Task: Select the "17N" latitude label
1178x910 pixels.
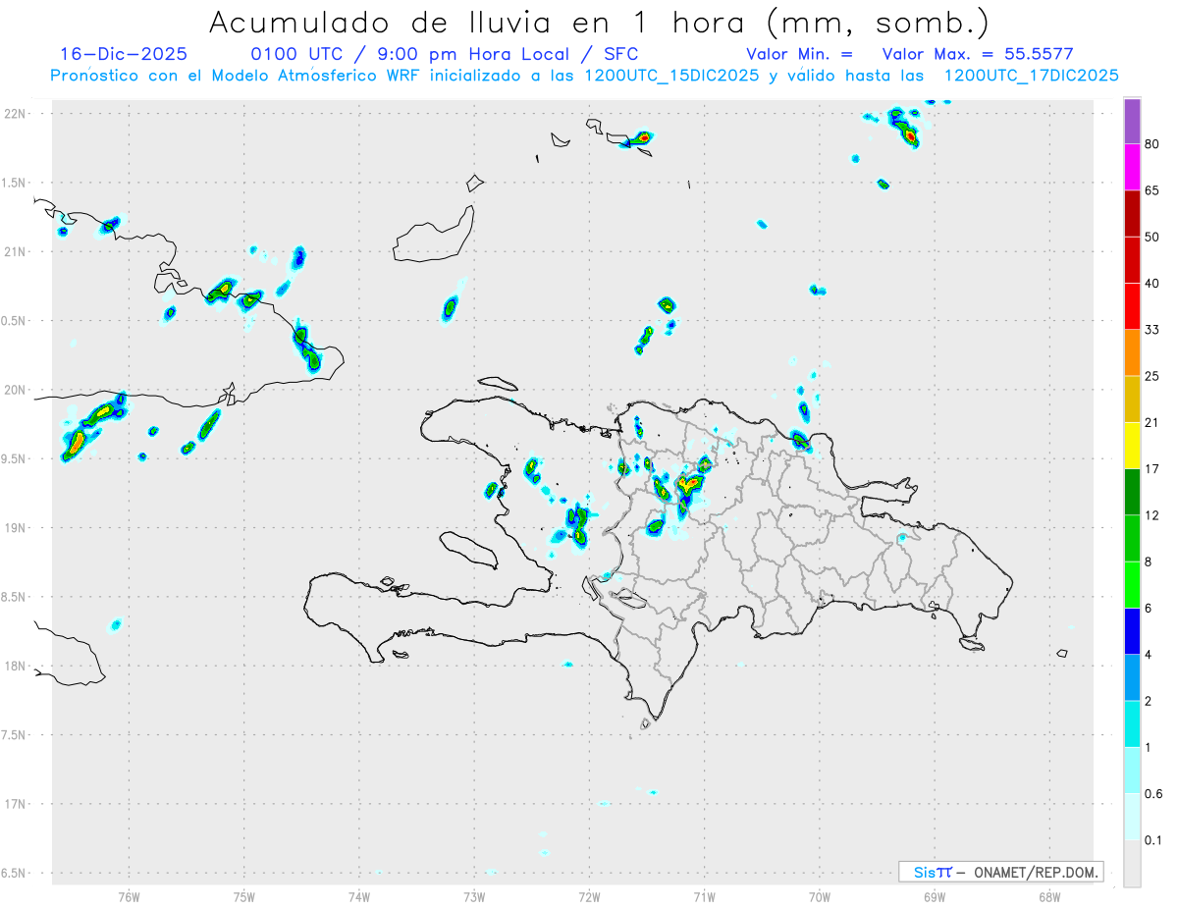Action: pos(17,804)
